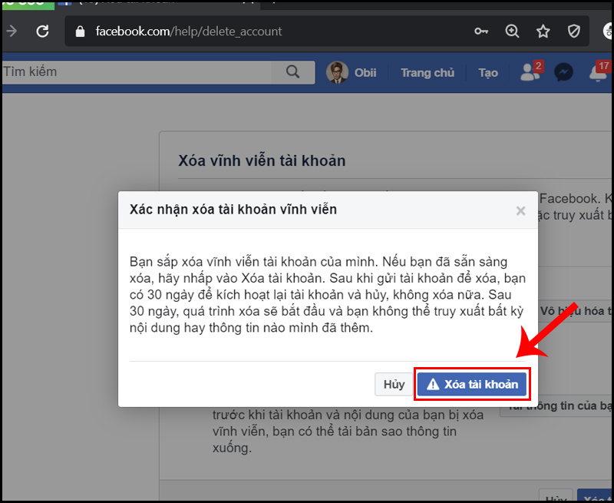This screenshot has height=503, width=614.
Task: Open Obii's profile picture
Action: click(338, 72)
